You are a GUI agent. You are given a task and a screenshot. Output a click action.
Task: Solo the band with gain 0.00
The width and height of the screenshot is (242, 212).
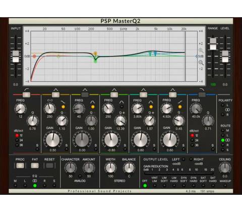click(96, 149)
